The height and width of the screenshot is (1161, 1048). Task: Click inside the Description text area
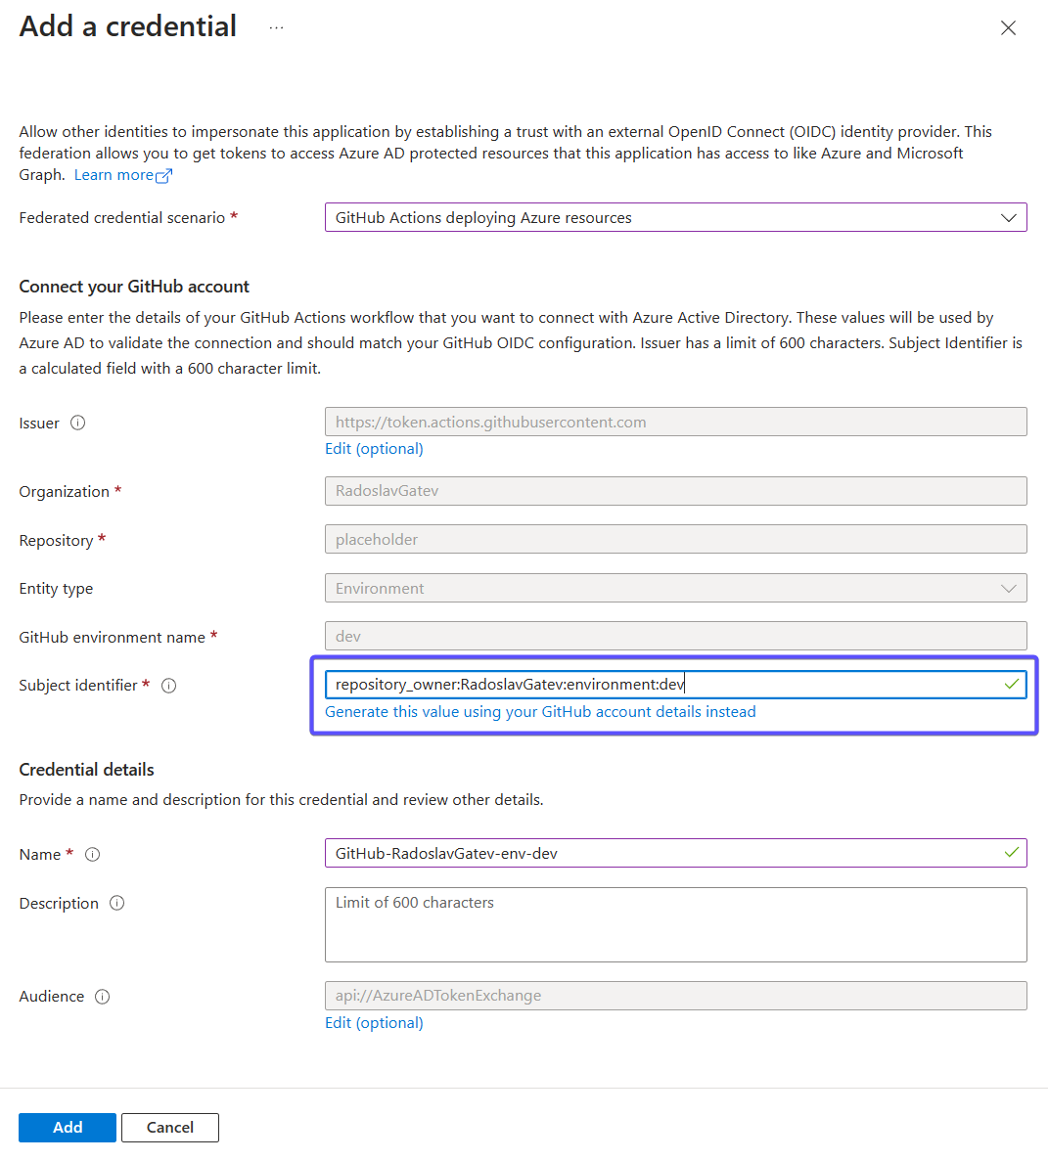pos(675,924)
